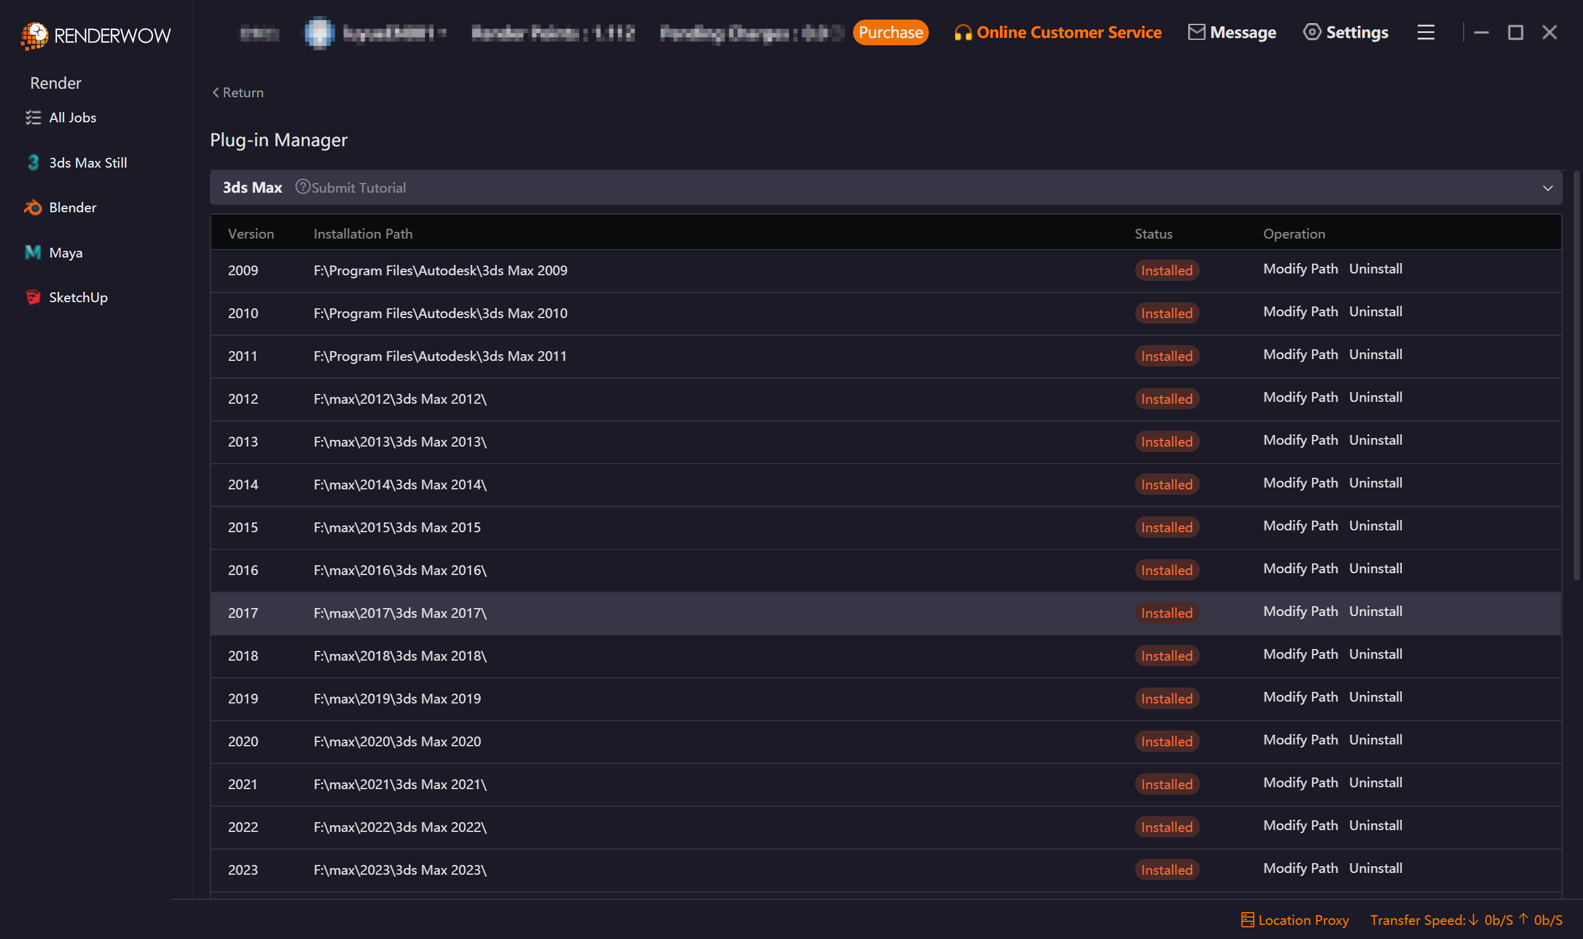Click the Submit Tutorial help icon
This screenshot has height=939, width=1583.
click(x=302, y=187)
